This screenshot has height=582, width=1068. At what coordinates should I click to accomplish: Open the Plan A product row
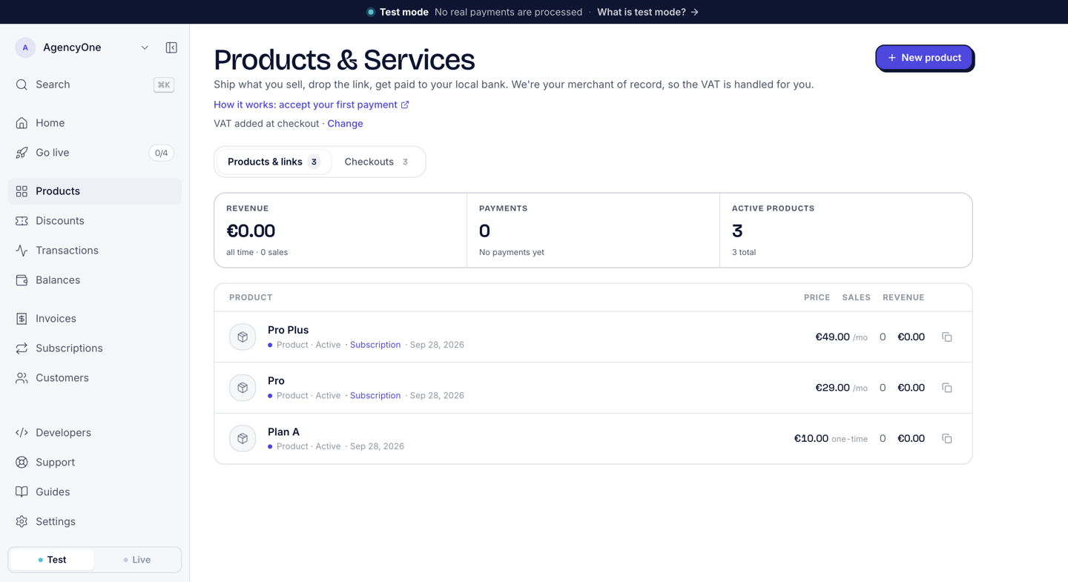[593, 439]
